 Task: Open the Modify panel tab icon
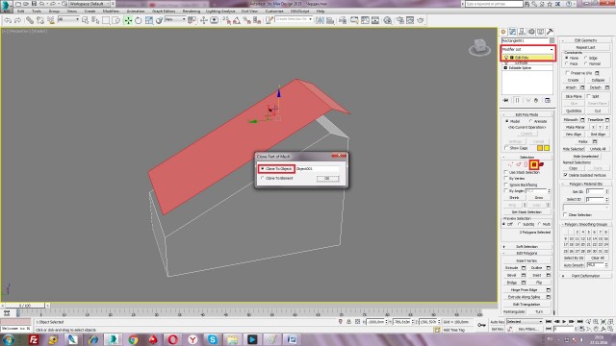(x=513, y=32)
